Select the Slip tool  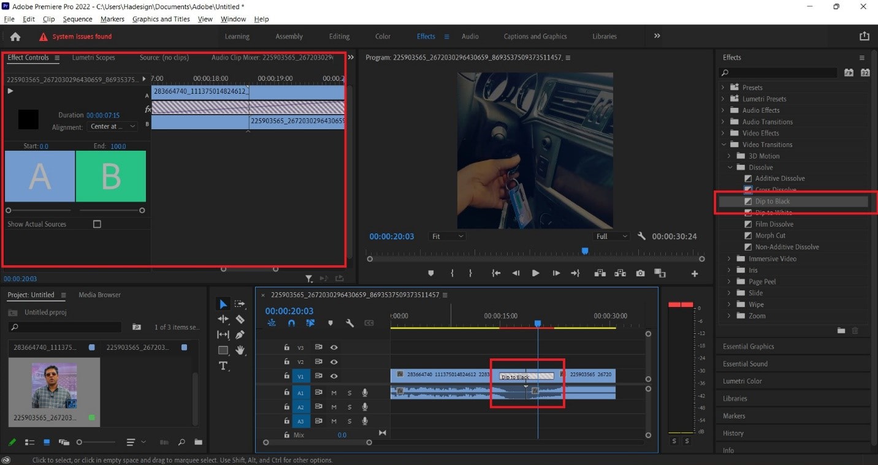(x=223, y=335)
